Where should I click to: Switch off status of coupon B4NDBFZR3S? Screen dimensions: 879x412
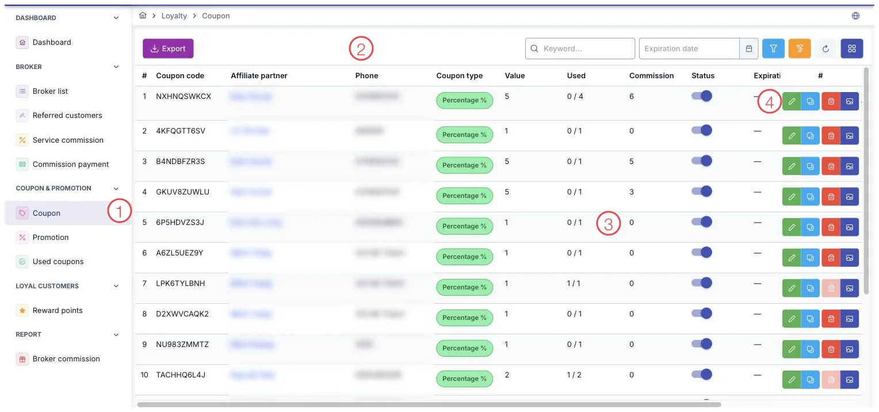point(702,161)
